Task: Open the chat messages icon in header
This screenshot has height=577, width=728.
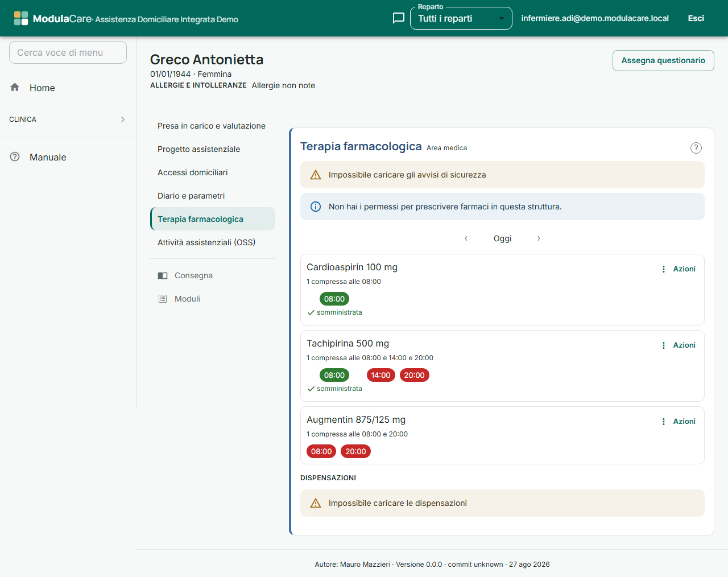Action: (399, 18)
